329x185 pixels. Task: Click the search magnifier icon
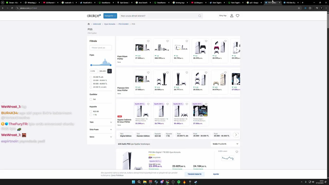click(200, 16)
